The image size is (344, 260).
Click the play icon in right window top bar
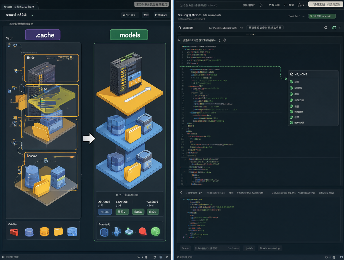coord(261,5)
